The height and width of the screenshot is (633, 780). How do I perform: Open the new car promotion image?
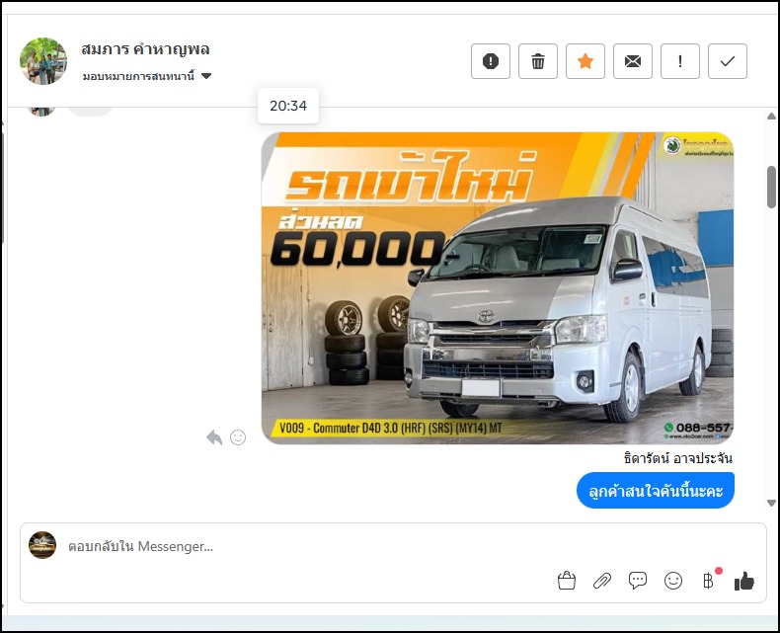click(498, 287)
